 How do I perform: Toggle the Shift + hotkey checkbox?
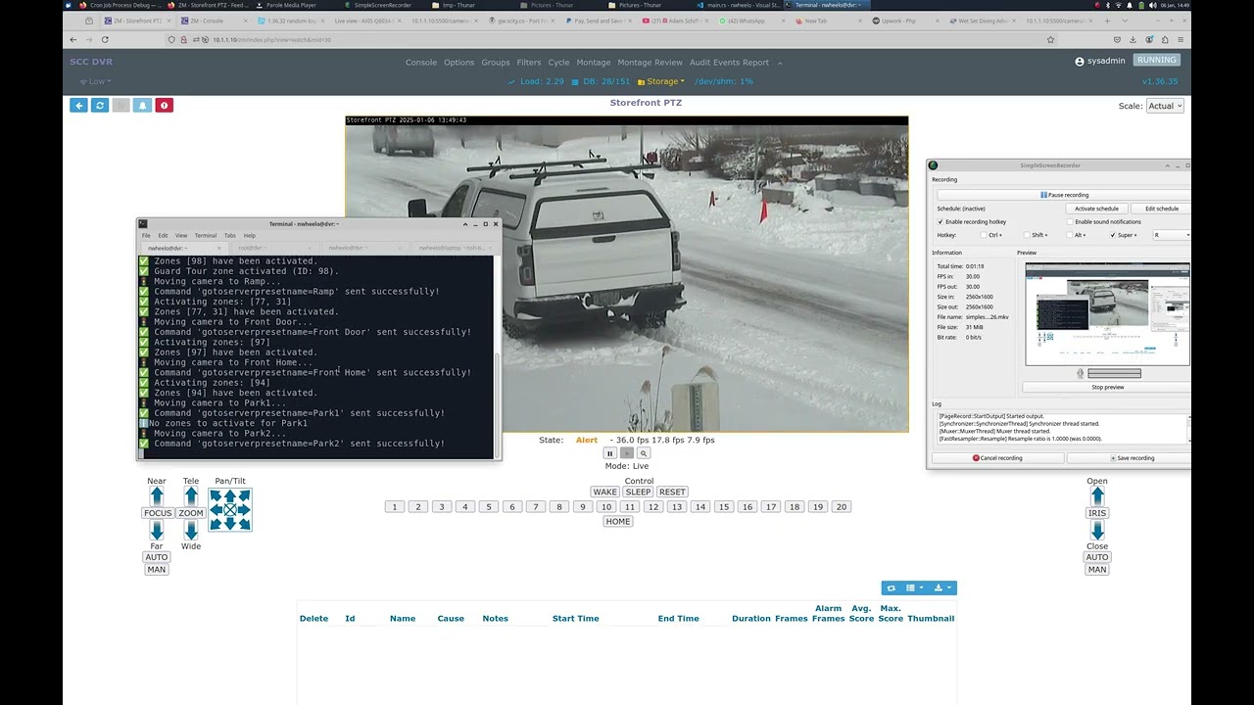pos(1027,235)
